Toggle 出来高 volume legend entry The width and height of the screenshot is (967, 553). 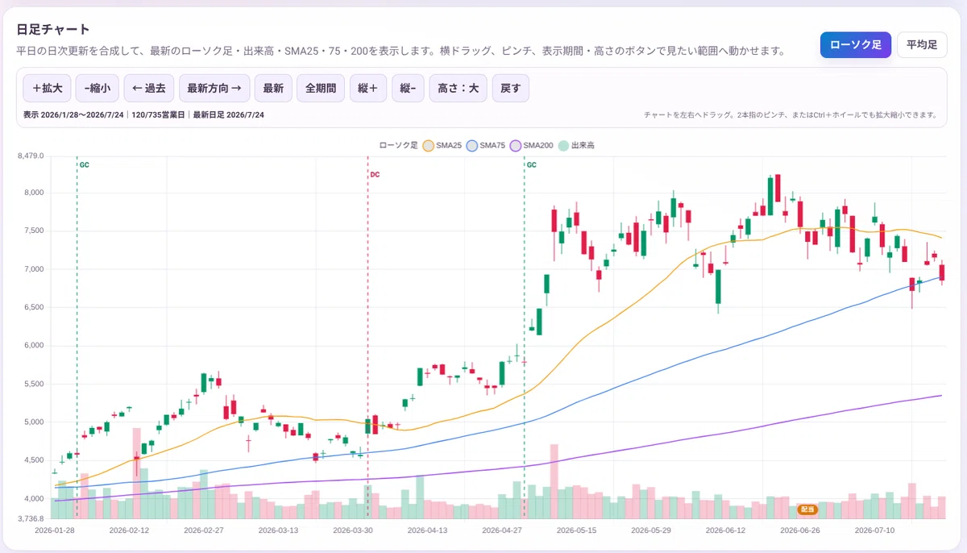click(x=576, y=145)
